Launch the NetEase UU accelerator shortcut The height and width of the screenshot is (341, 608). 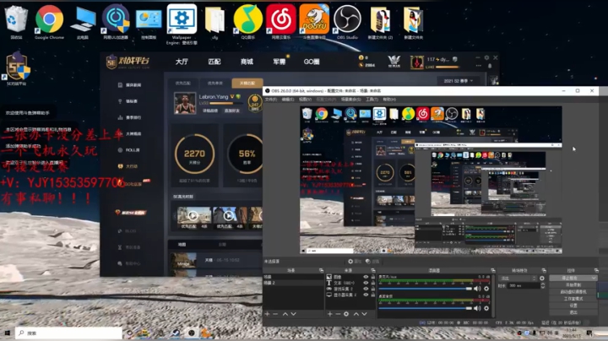pos(116,21)
